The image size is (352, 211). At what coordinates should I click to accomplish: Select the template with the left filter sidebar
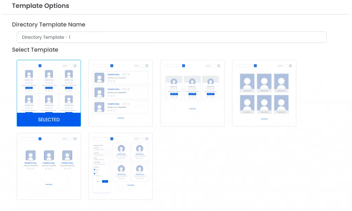coord(120,166)
